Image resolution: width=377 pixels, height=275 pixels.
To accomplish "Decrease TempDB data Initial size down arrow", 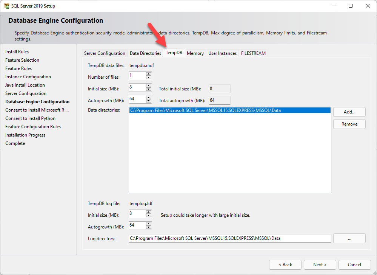I will (x=149, y=89).
